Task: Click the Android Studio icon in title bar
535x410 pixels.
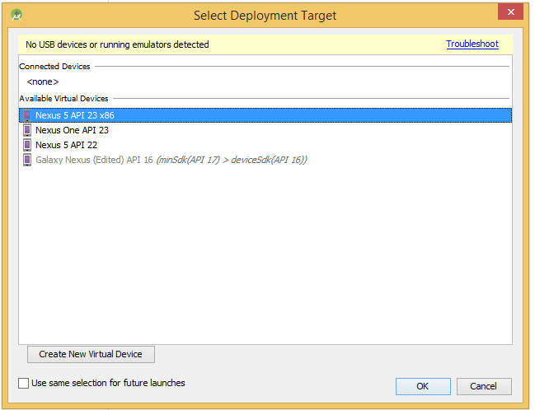Action: 16,15
